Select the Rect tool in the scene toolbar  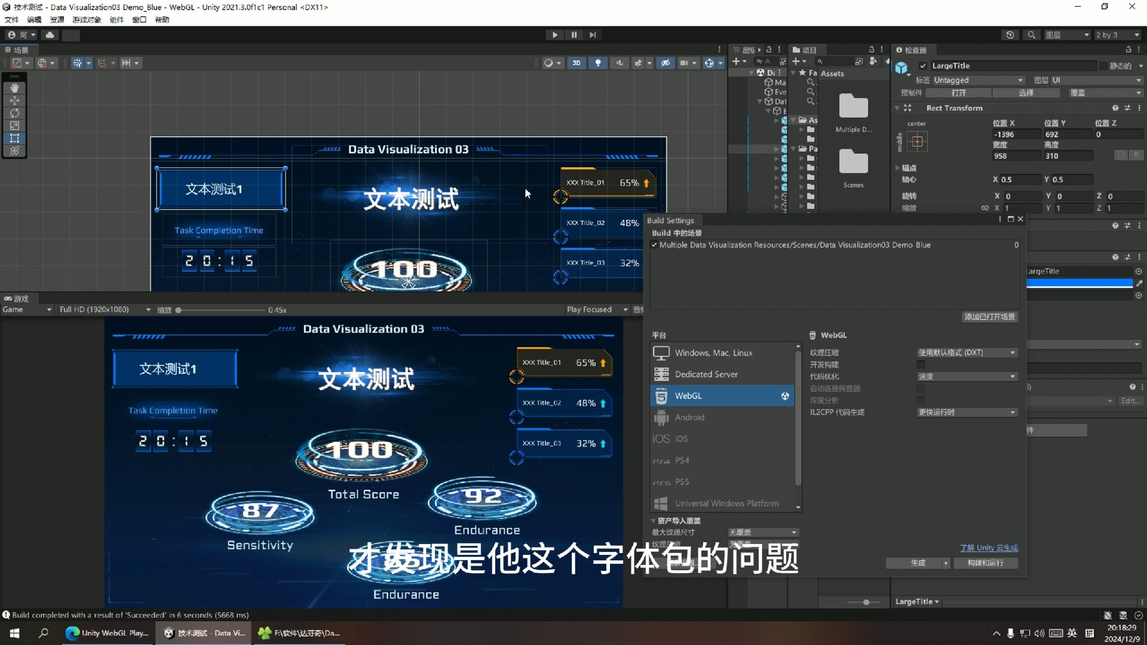14,138
